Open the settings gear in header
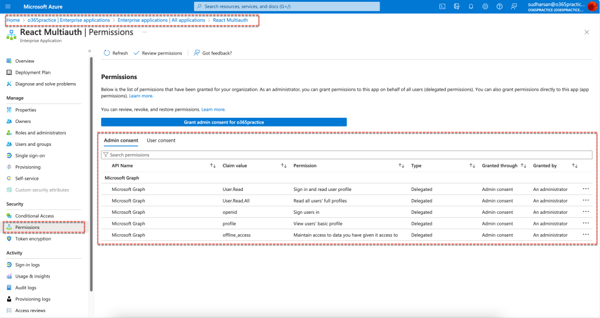Viewport: 600px width, 318px height. point(485,6)
